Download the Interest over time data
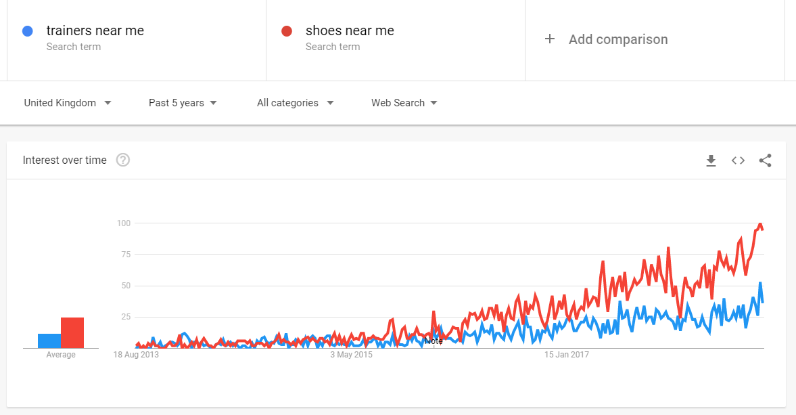The width and height of the screenshot is (796, 415). (711, 160)
